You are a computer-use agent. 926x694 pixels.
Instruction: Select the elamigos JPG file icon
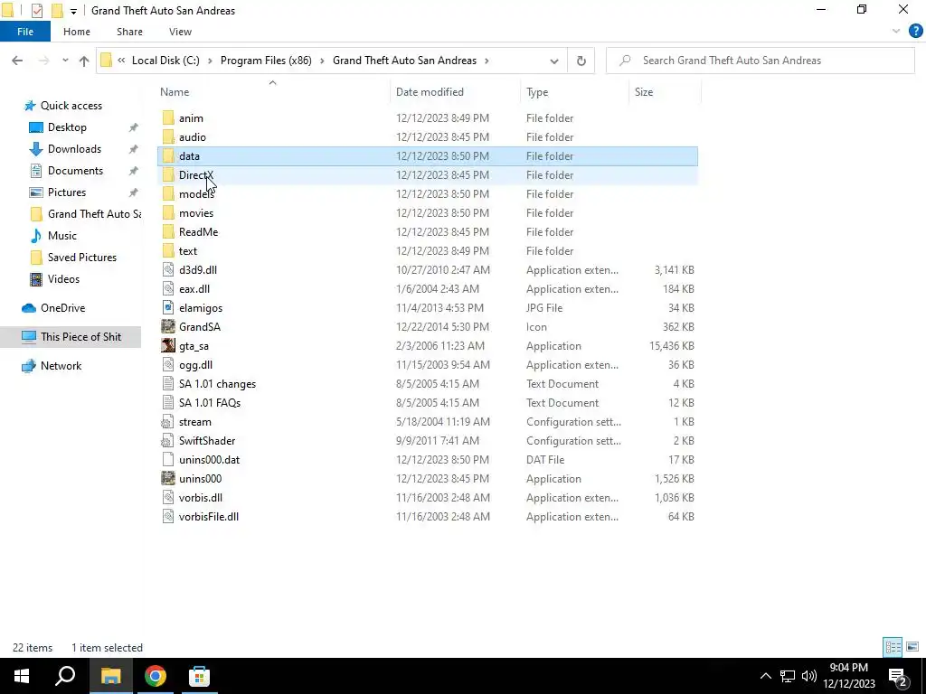pyautogui.click(x=168, y=308)
